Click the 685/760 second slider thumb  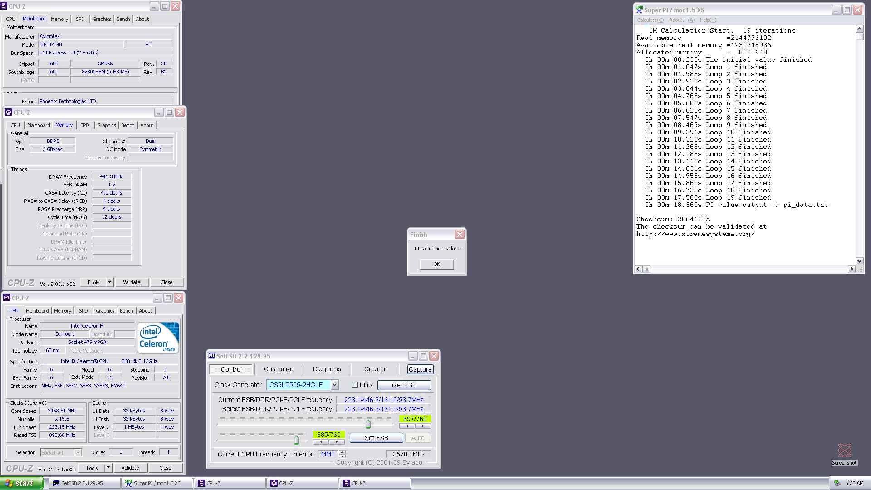click(x=296, y=440)
